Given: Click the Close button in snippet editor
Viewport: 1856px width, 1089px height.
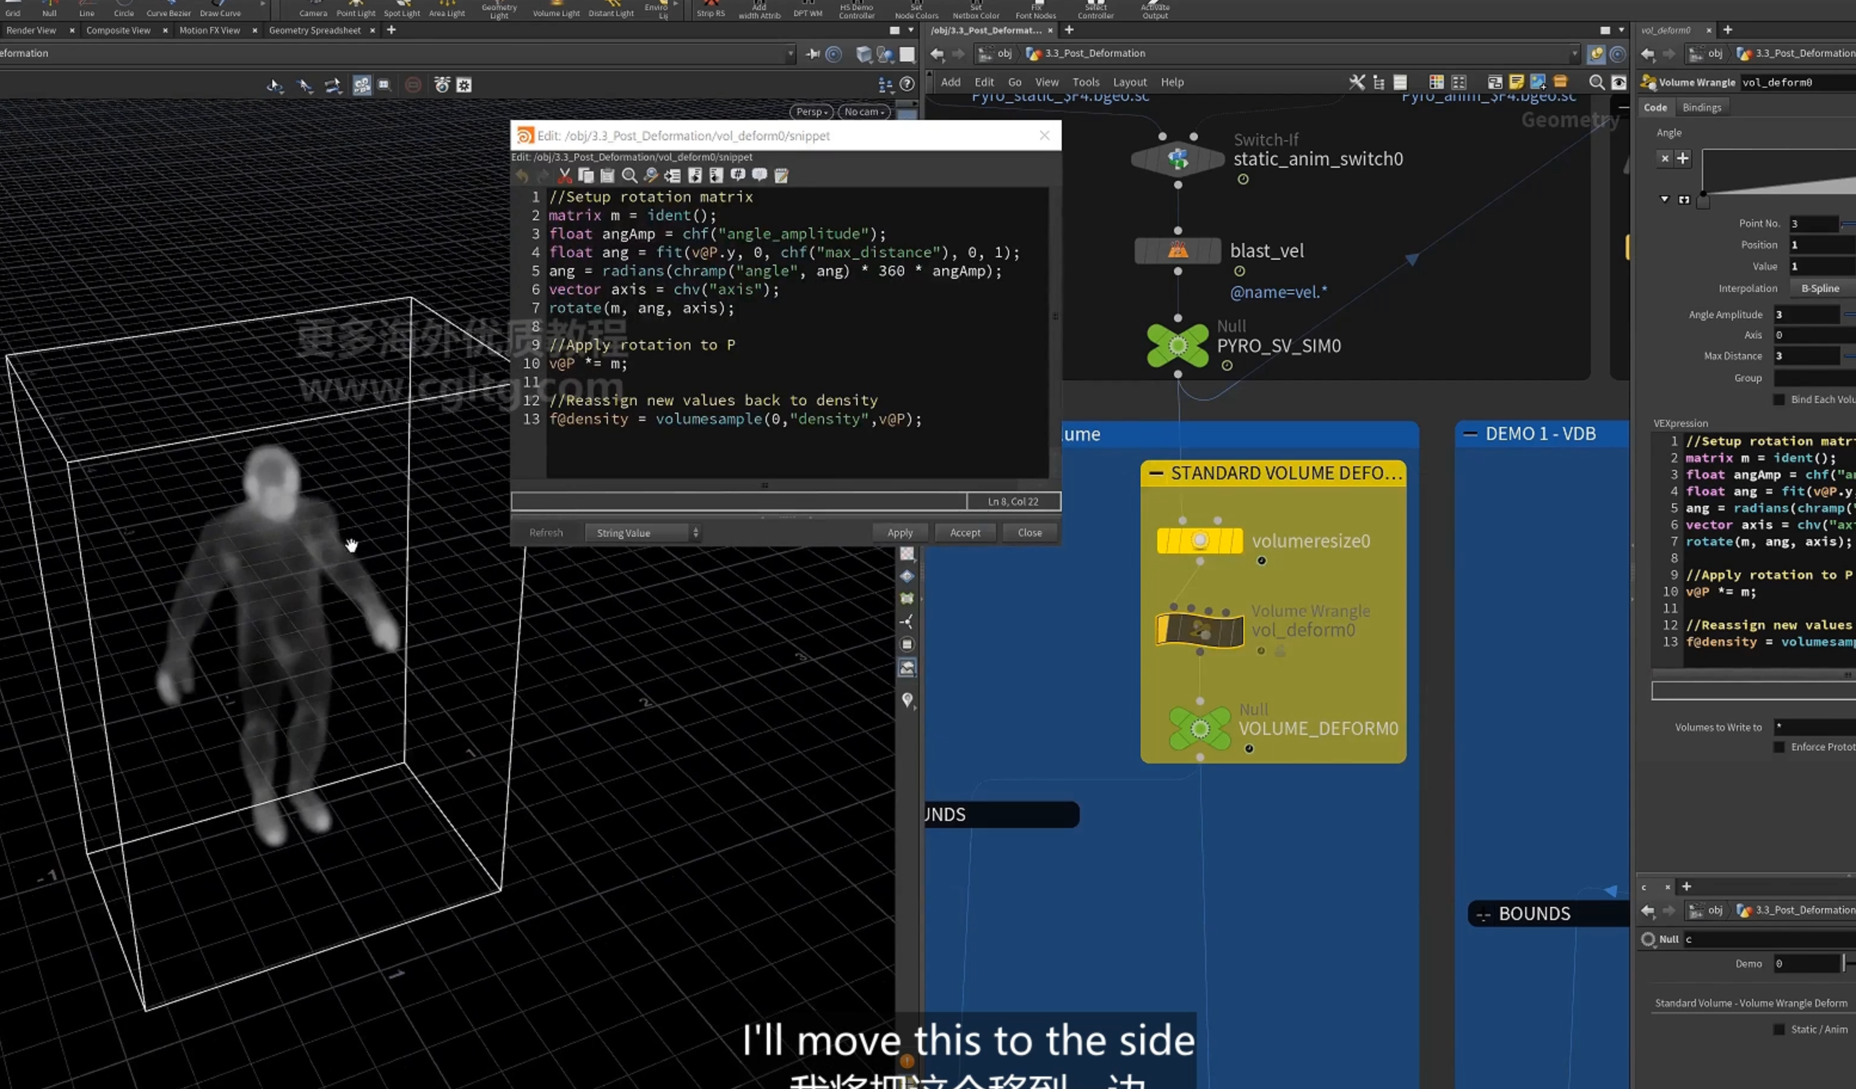Looking at the screenshot, I should [1029, 533].
